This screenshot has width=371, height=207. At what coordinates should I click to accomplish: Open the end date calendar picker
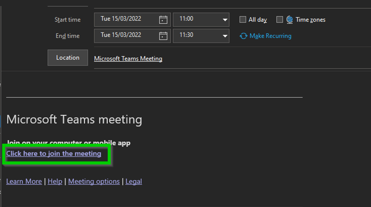(163, 36)
